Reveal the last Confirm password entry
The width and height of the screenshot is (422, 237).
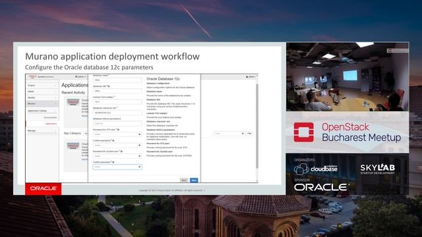tap(139, 167)
